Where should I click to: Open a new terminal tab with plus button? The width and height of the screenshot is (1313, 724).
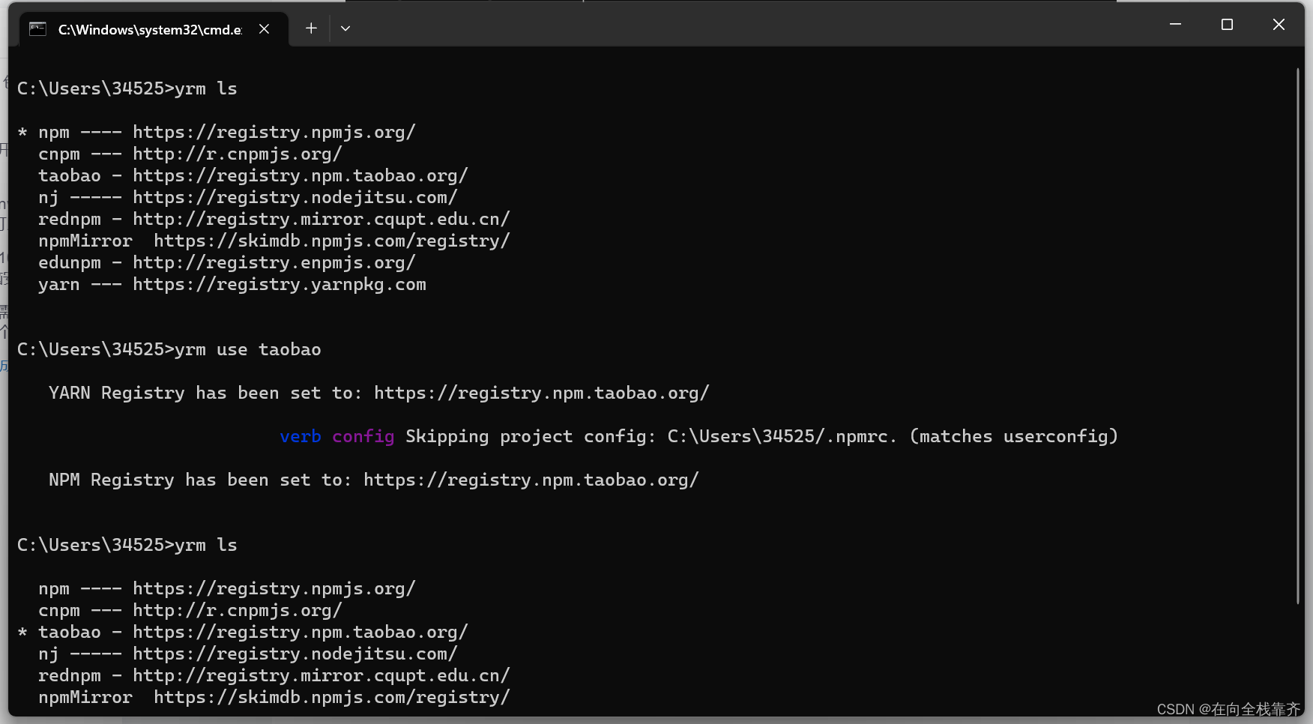point(311,28)
